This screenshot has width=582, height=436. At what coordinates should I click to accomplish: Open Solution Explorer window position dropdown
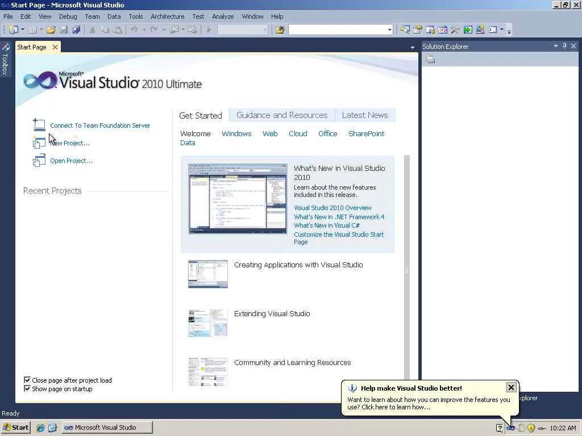coord(556,46)
